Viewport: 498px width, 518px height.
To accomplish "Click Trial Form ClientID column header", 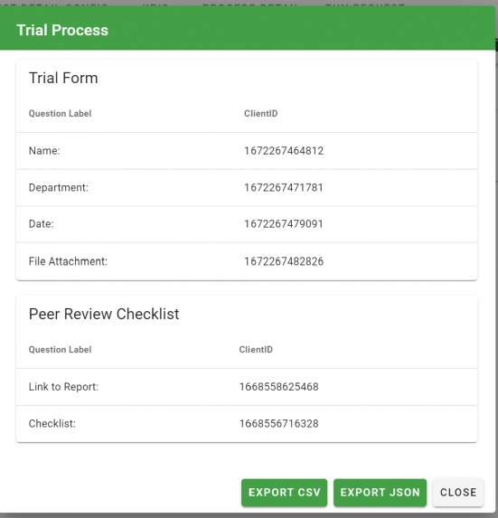I will point(260,114).
